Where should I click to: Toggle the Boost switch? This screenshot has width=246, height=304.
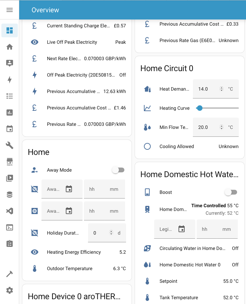pyautogui.click(x=231, y=192)
